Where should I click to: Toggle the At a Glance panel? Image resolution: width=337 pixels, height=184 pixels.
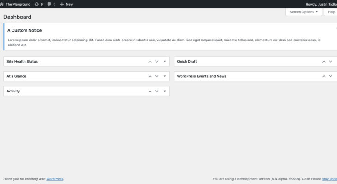pos(165,76)
